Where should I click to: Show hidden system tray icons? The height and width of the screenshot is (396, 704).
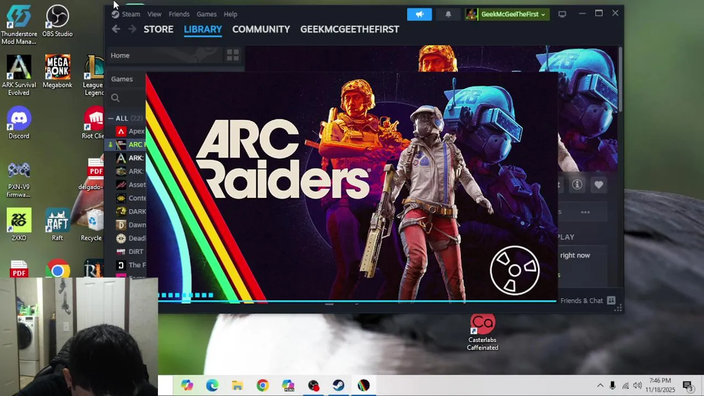pyautogui.click(x=600, y=386)
